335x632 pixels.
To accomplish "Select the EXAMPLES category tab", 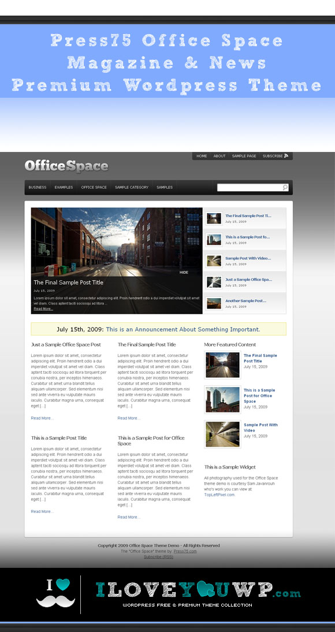I will click(64, 187).
